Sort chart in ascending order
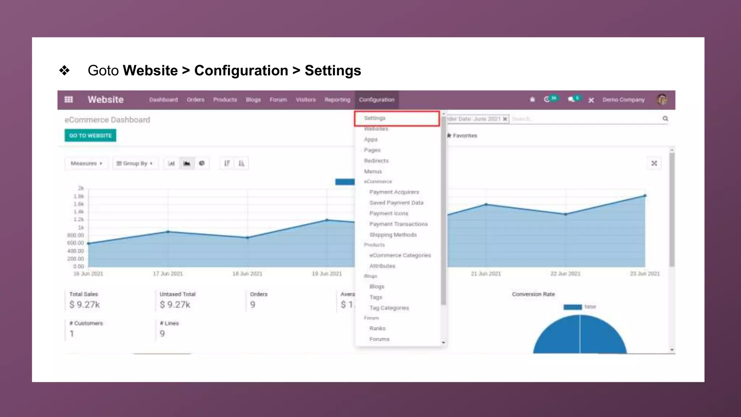The height and width of the screenshot is (417, 741). pos(241,163)
